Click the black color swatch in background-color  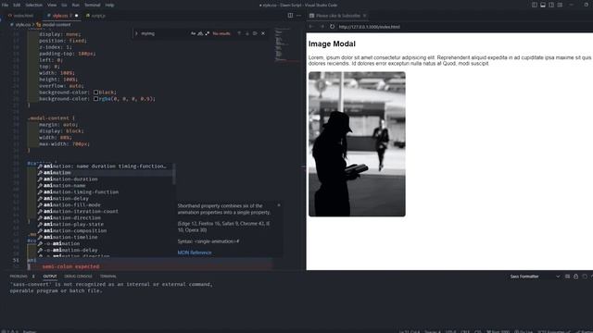point(95,92)
